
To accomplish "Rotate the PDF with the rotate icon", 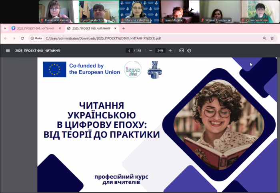I will click(189, 50).
